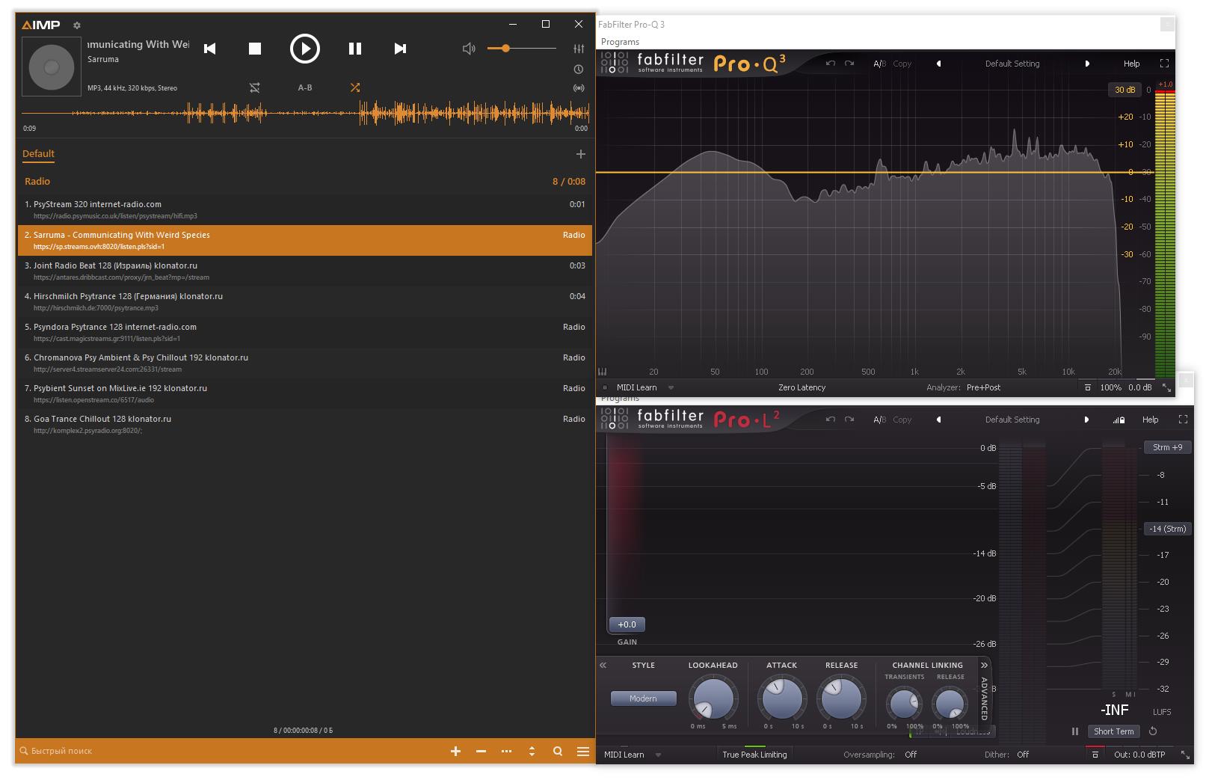Open AIMP equalizer and effects icon
Image resolution: width=1206 pixels, height=780 pixels.
click(x=579, y=49)
